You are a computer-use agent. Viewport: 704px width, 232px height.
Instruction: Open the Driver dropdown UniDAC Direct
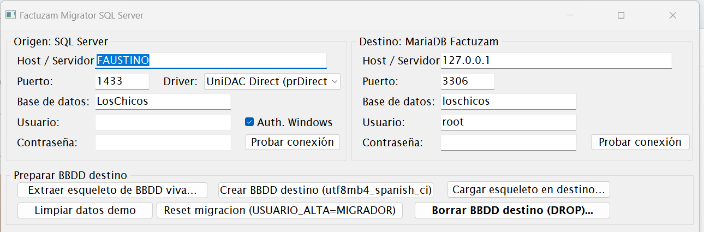[x=272, y=81]
